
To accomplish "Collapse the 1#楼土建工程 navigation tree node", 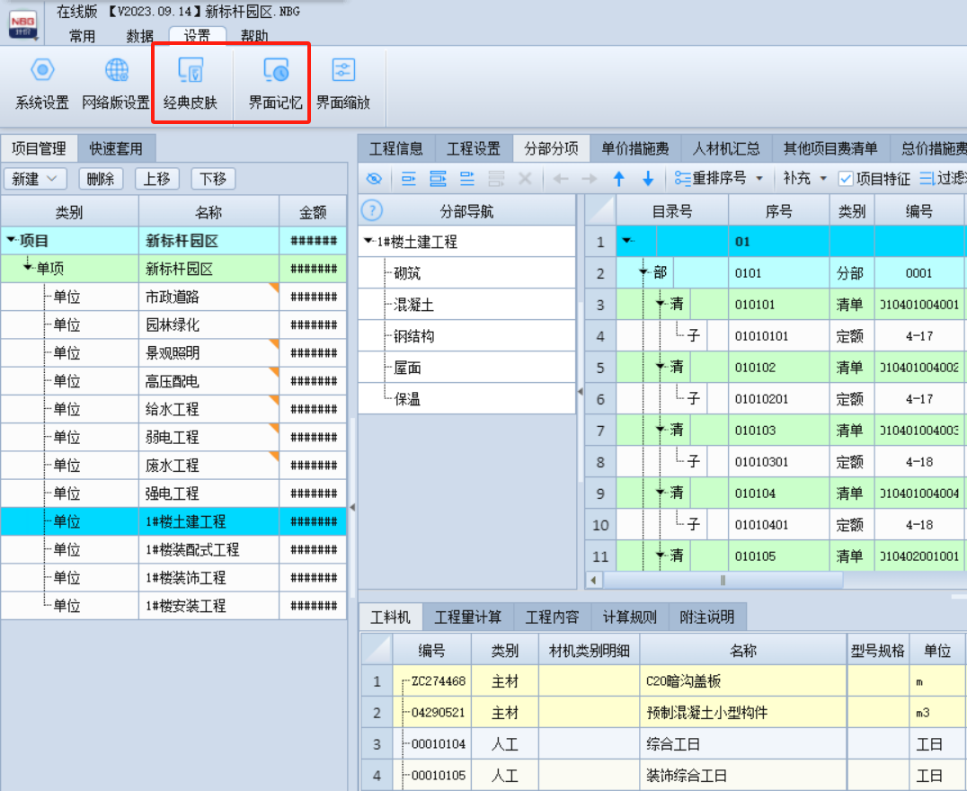I will tap(368, 242).
